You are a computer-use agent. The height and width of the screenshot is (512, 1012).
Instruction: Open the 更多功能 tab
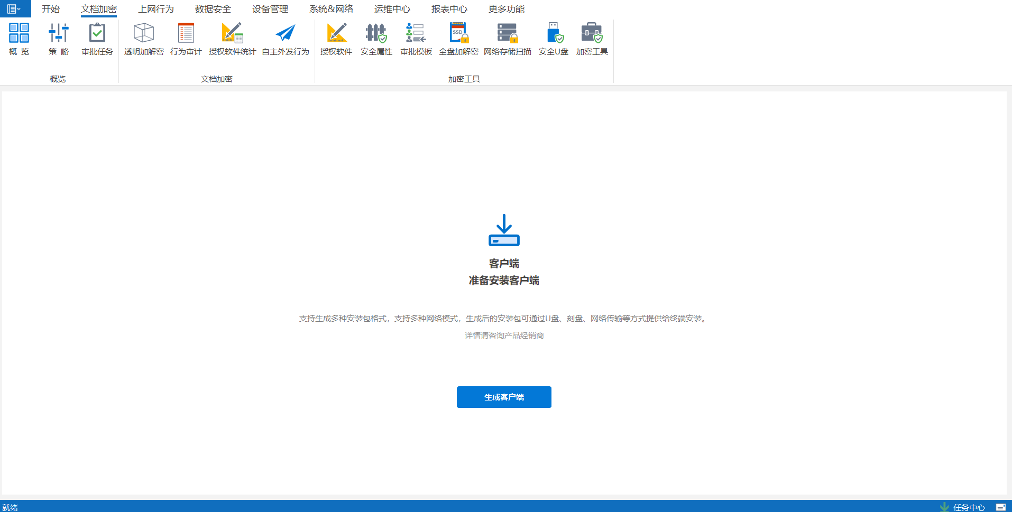(x=507, y=9)
